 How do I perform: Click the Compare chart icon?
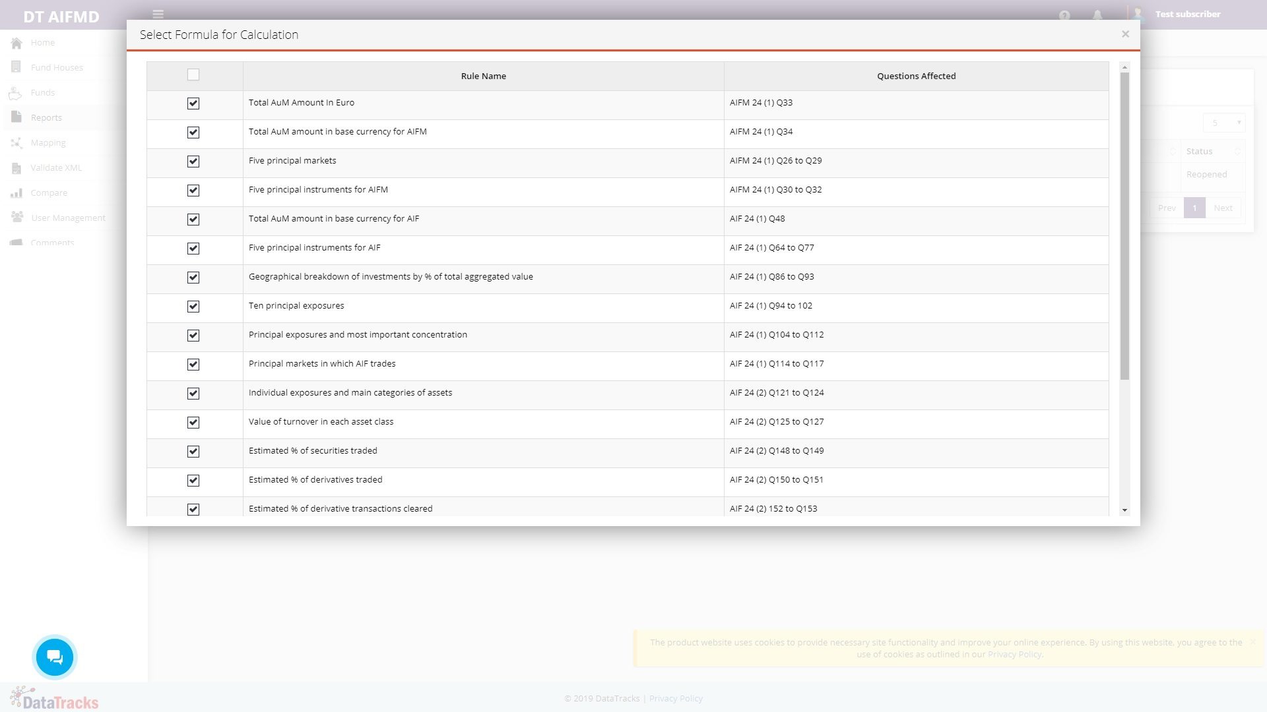click(16, 193)
